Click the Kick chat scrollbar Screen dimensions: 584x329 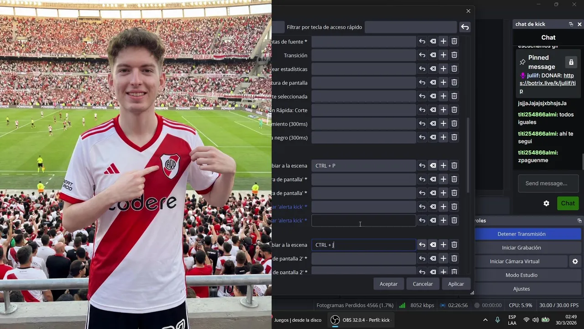click(x=583, y=162)
